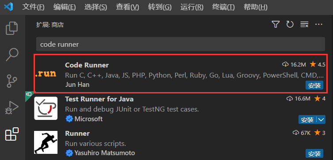
Task: Open Source Control view in activity bar
Action: pyautogui.click(x=12, y=81)
